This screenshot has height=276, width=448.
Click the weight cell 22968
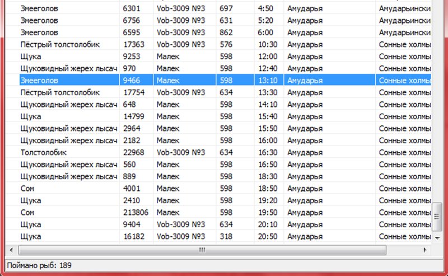click(x=134, y=153)
